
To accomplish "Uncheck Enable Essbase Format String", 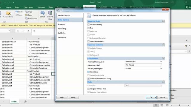I will pyautogui.click(x=88, y=78).
